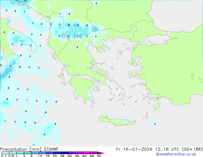203x157 pixels.
Task: Open the weatheronline.co.uk copyright link
Action: pyautogui.click(x=176, y=154)
